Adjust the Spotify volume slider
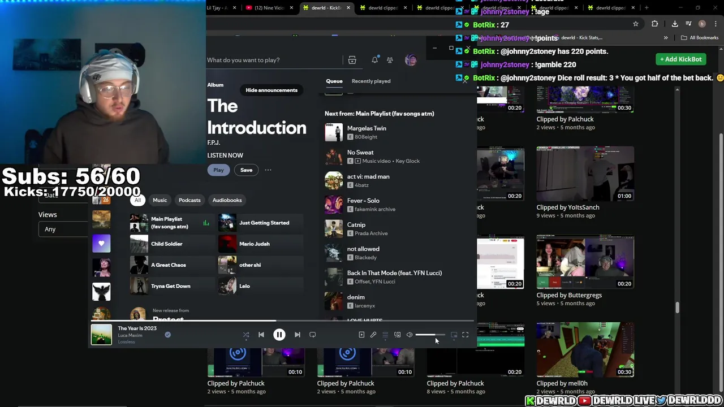The image size is (724, 407). tap(430, 335)
